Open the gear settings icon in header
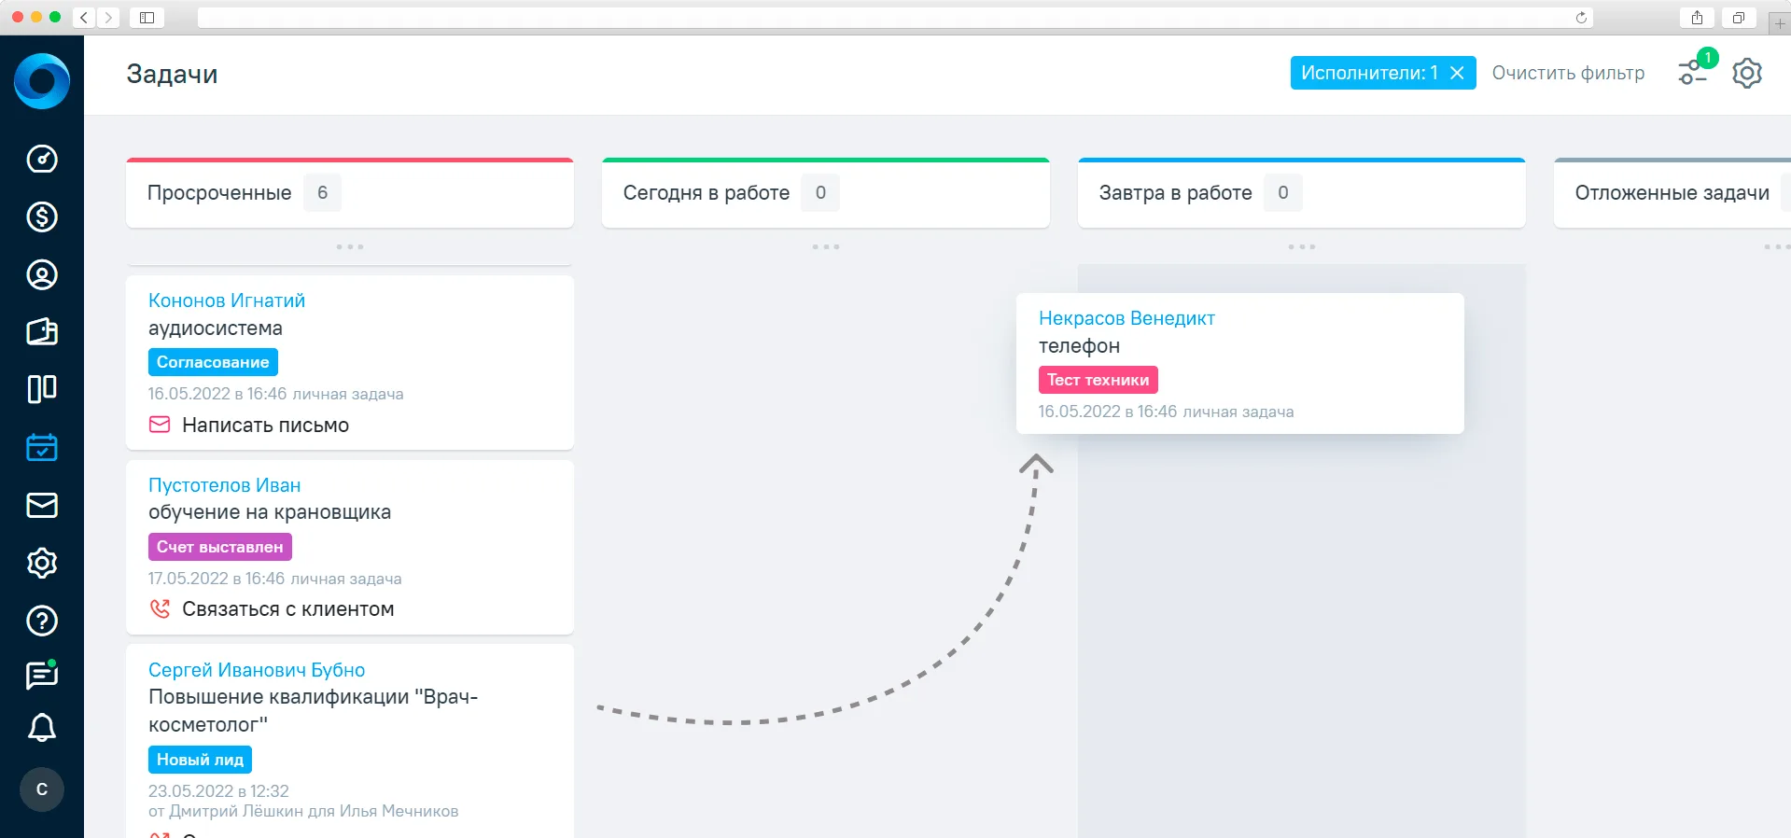The image size is (1791, 838). click(x=1747, y=73)
